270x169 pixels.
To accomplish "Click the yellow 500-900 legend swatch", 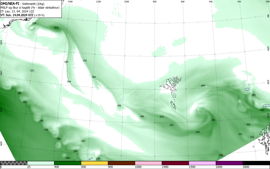I will coord(94,163).
